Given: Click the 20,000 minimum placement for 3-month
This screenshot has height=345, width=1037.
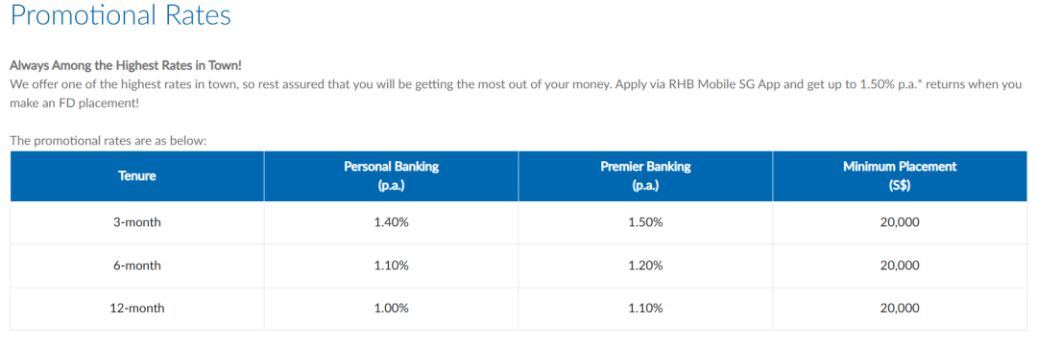Looking at the screenshot, I should pos(900,222).
